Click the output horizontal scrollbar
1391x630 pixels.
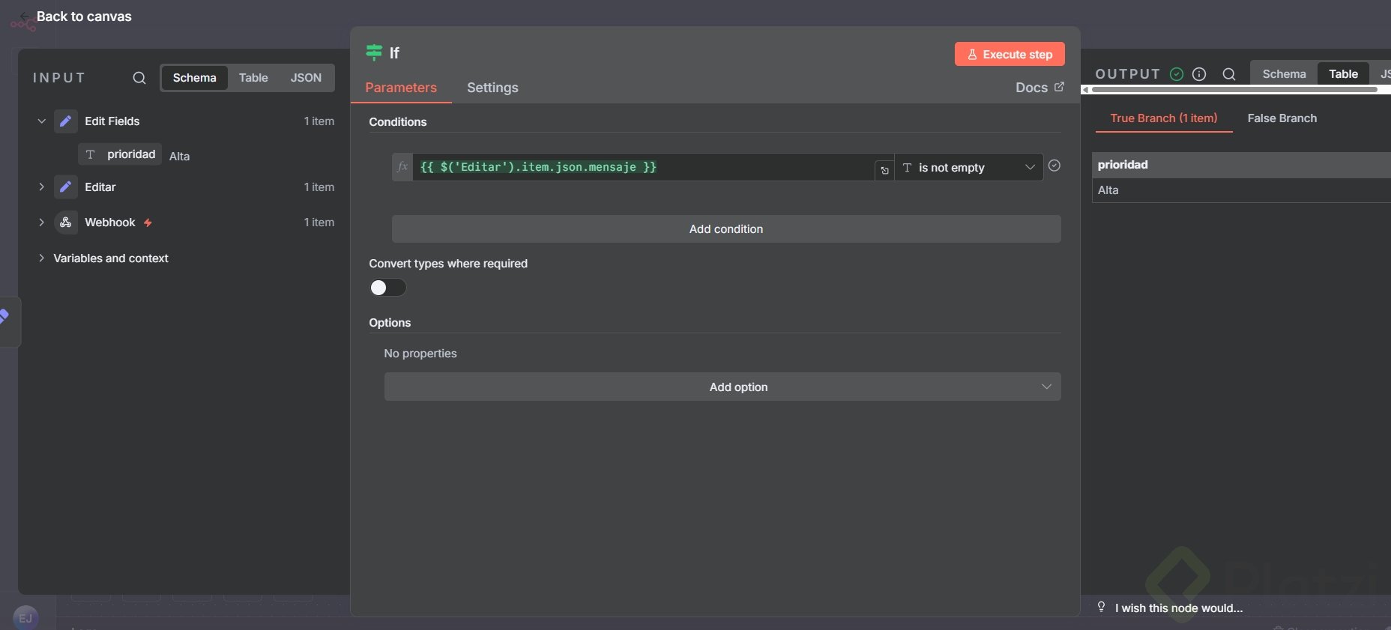point(1234,90)
